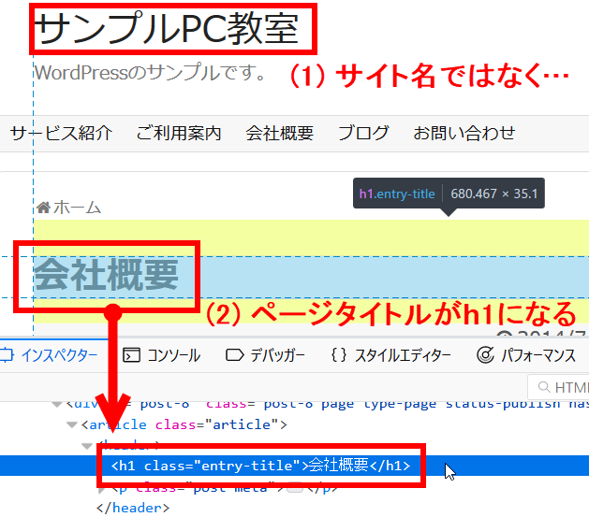Select the article class="article" tag text
The width and height of the screenshot is (589, 517).
(184, 425)
